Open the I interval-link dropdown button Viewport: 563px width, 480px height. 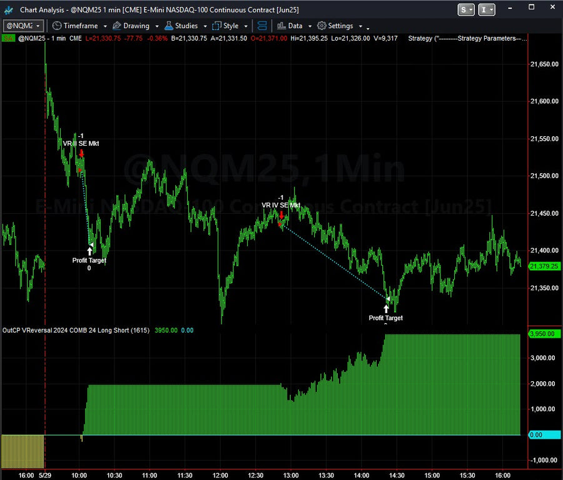point(487,9)
